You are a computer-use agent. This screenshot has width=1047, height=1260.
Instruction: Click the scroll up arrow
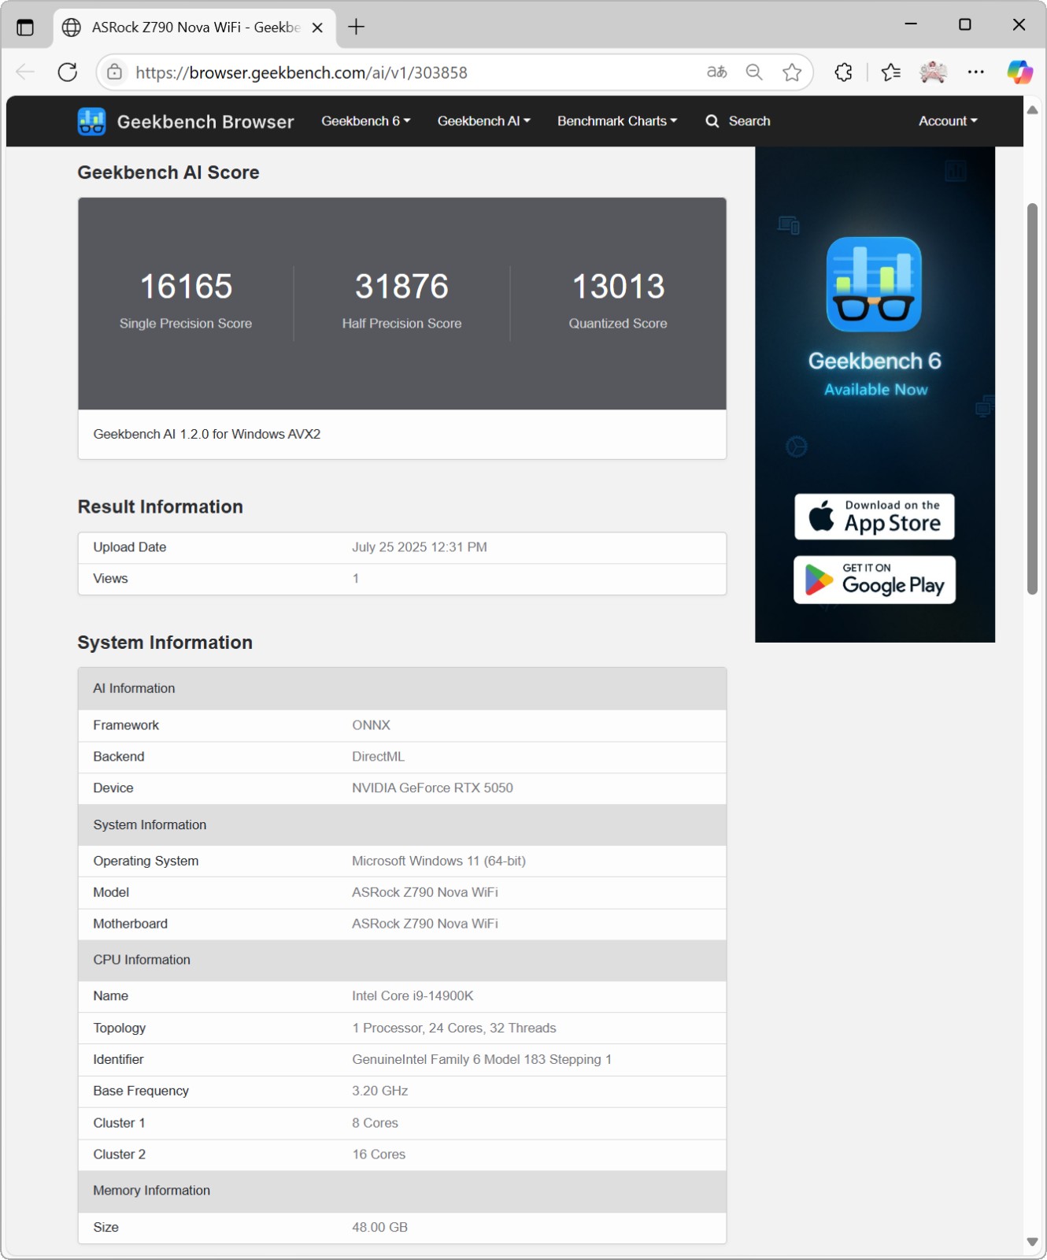pos(1033,110)
